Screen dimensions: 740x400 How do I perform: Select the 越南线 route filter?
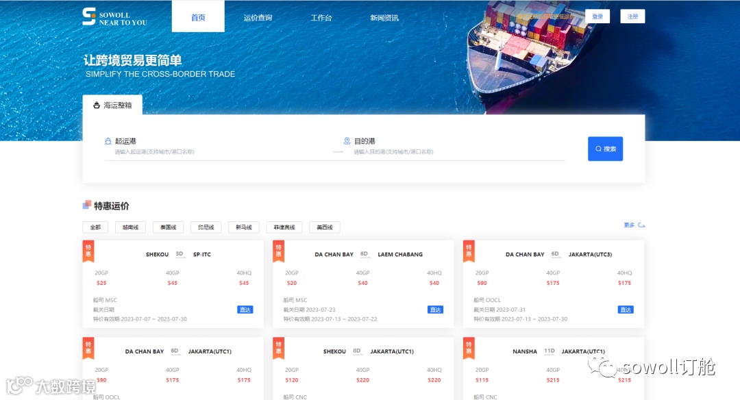click(131, 227)
